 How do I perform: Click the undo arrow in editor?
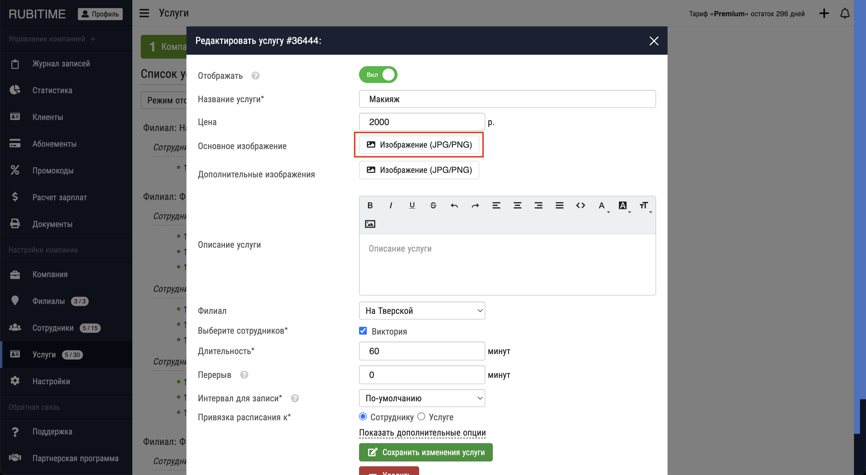coord(454,205)
